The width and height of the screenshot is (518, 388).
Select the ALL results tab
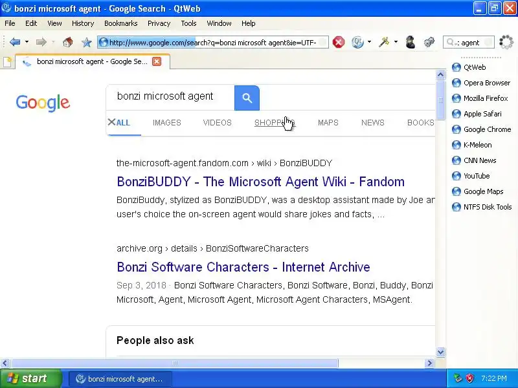coord(123,123)
